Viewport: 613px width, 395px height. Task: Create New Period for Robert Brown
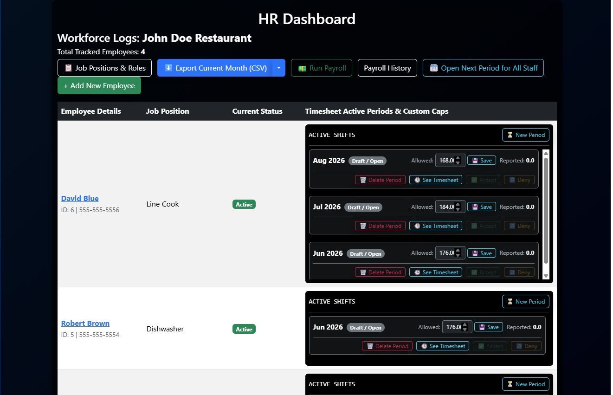526,302
